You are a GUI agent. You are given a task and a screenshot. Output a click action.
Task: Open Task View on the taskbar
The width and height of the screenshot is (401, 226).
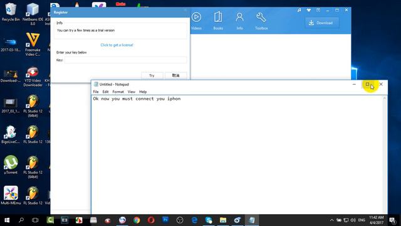tap(35, 220)
